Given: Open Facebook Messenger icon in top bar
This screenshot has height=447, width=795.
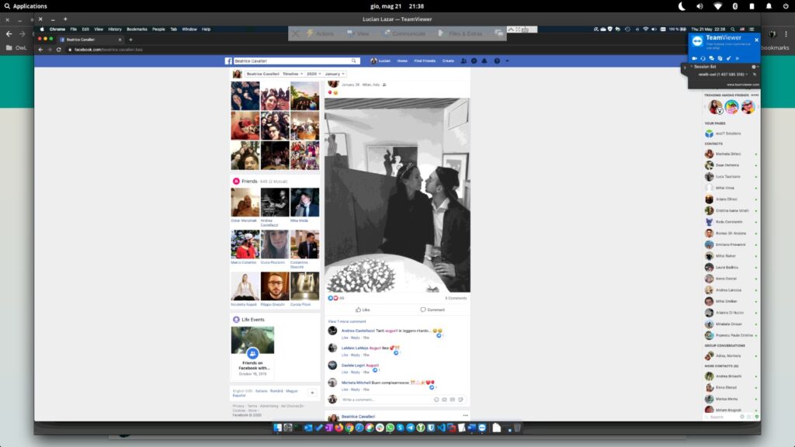Looking at the screenshot, I should click(x=474, y=61).
